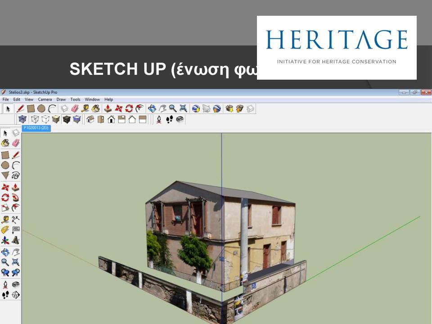This screenshot has height=324, width=432.
Task: Click the Share Model icon
Action: pyautogui.click(x=240, y=108)
